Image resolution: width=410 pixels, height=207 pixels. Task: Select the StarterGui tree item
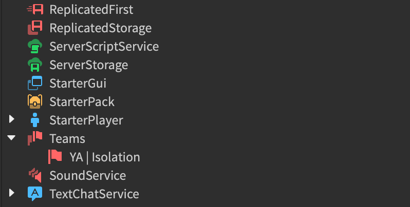click(78, 84)
